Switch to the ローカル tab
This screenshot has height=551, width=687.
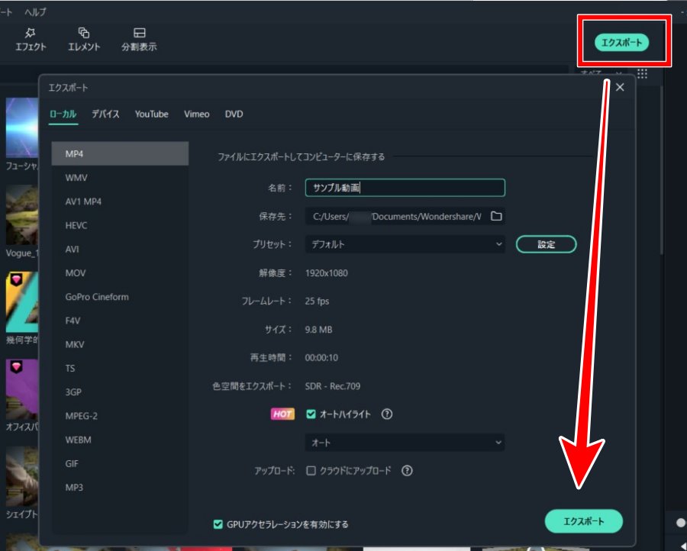coord(63,114)
